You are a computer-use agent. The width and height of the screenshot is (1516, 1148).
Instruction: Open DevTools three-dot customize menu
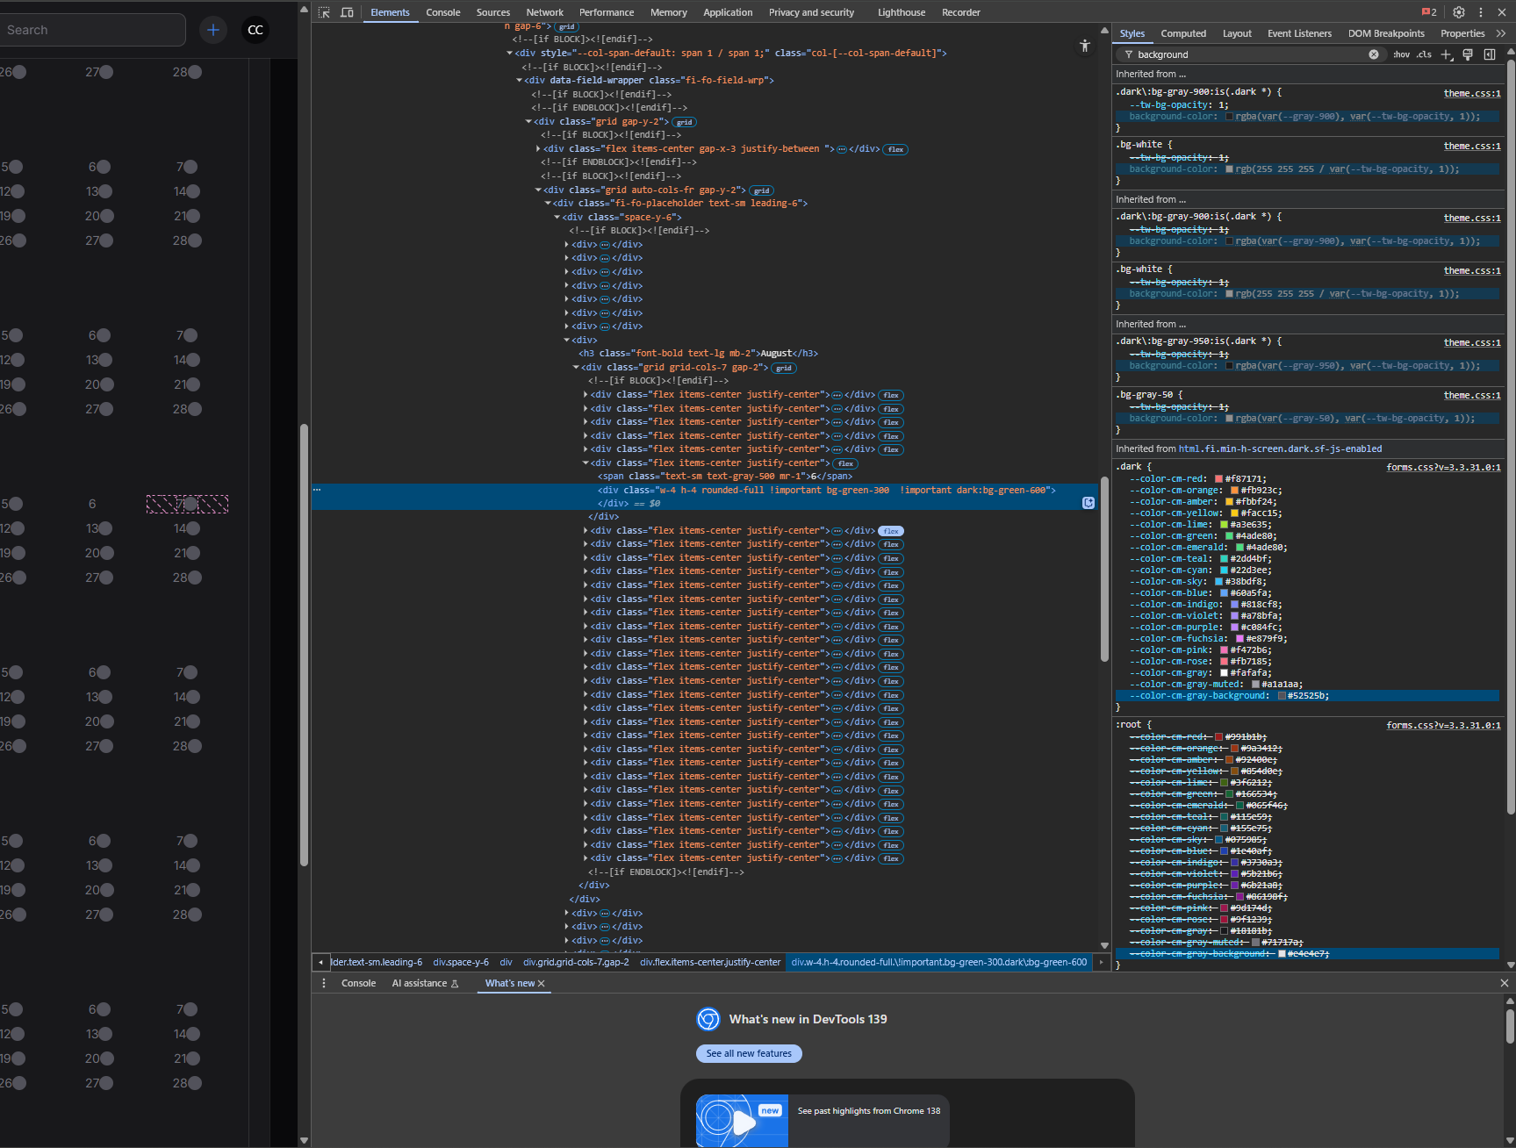1480,12
